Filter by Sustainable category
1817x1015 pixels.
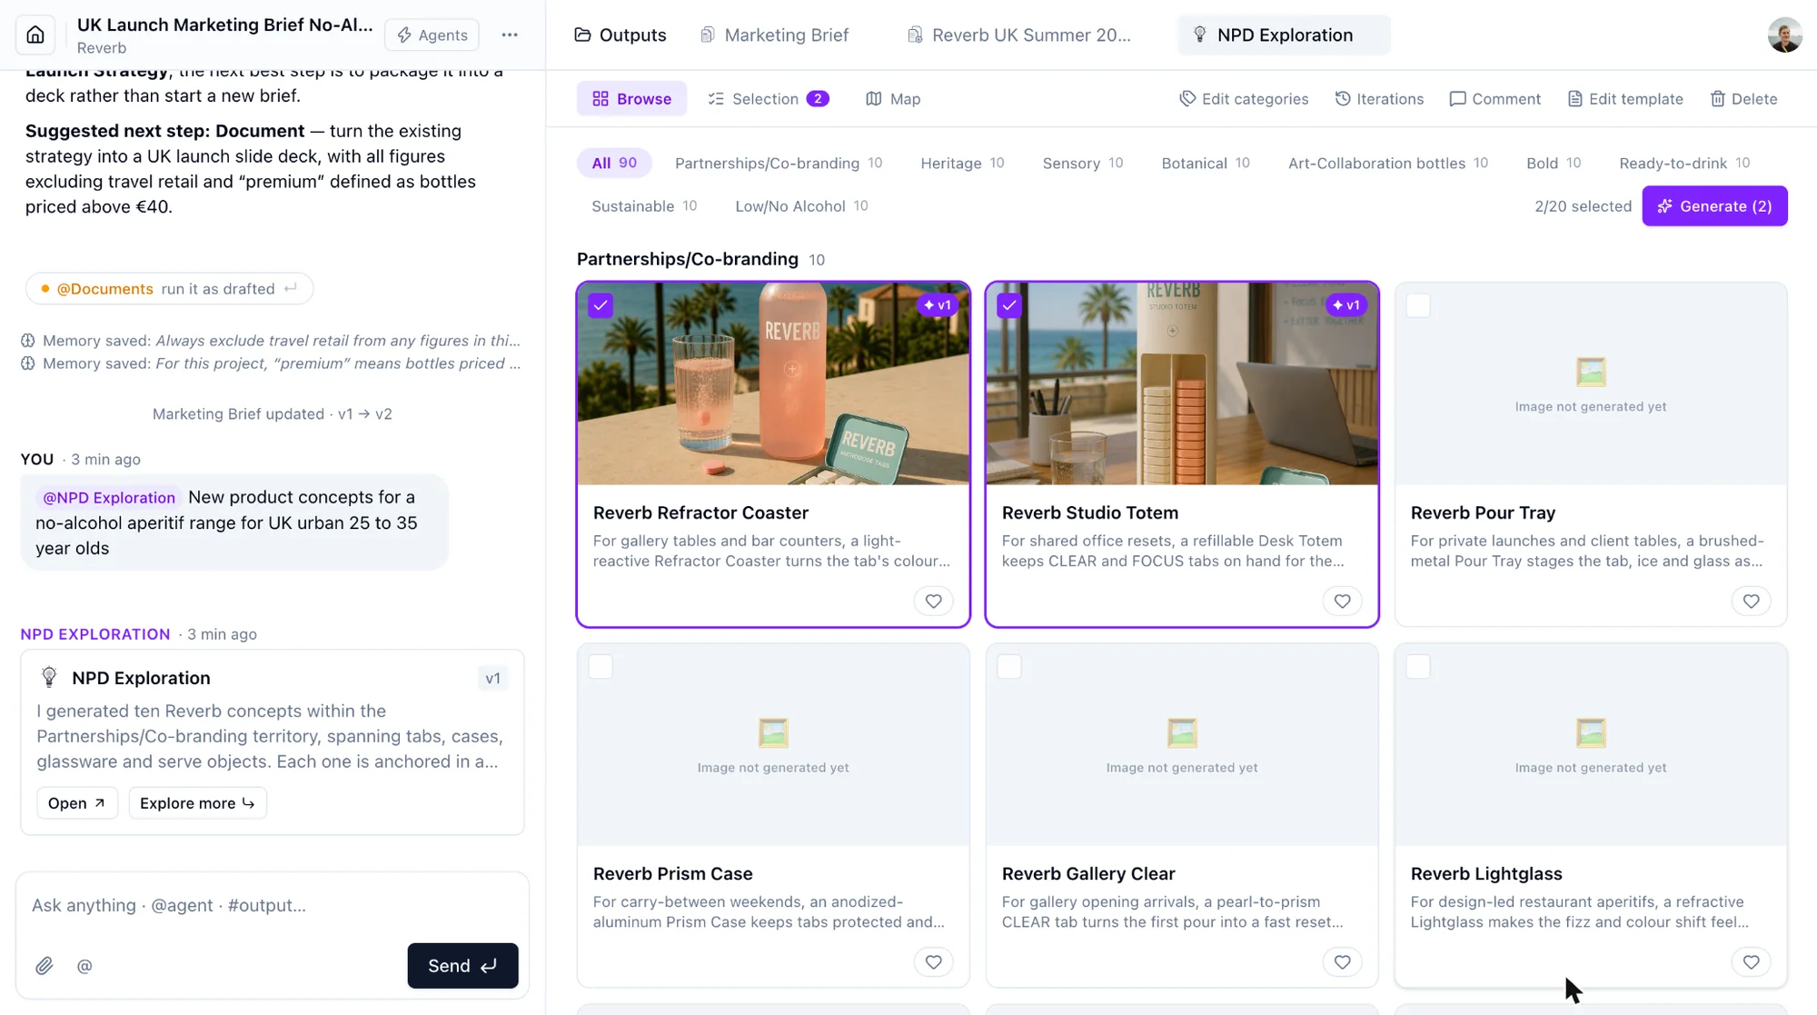(x=644, y=206)
